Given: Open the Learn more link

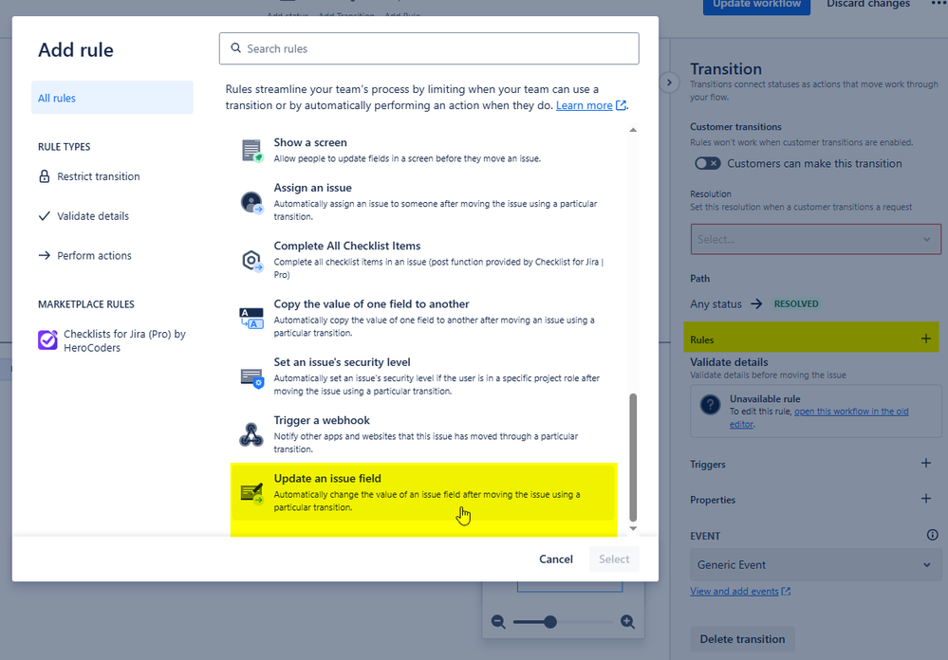Looking at the screenshot, I should click(x=585, y=105).
